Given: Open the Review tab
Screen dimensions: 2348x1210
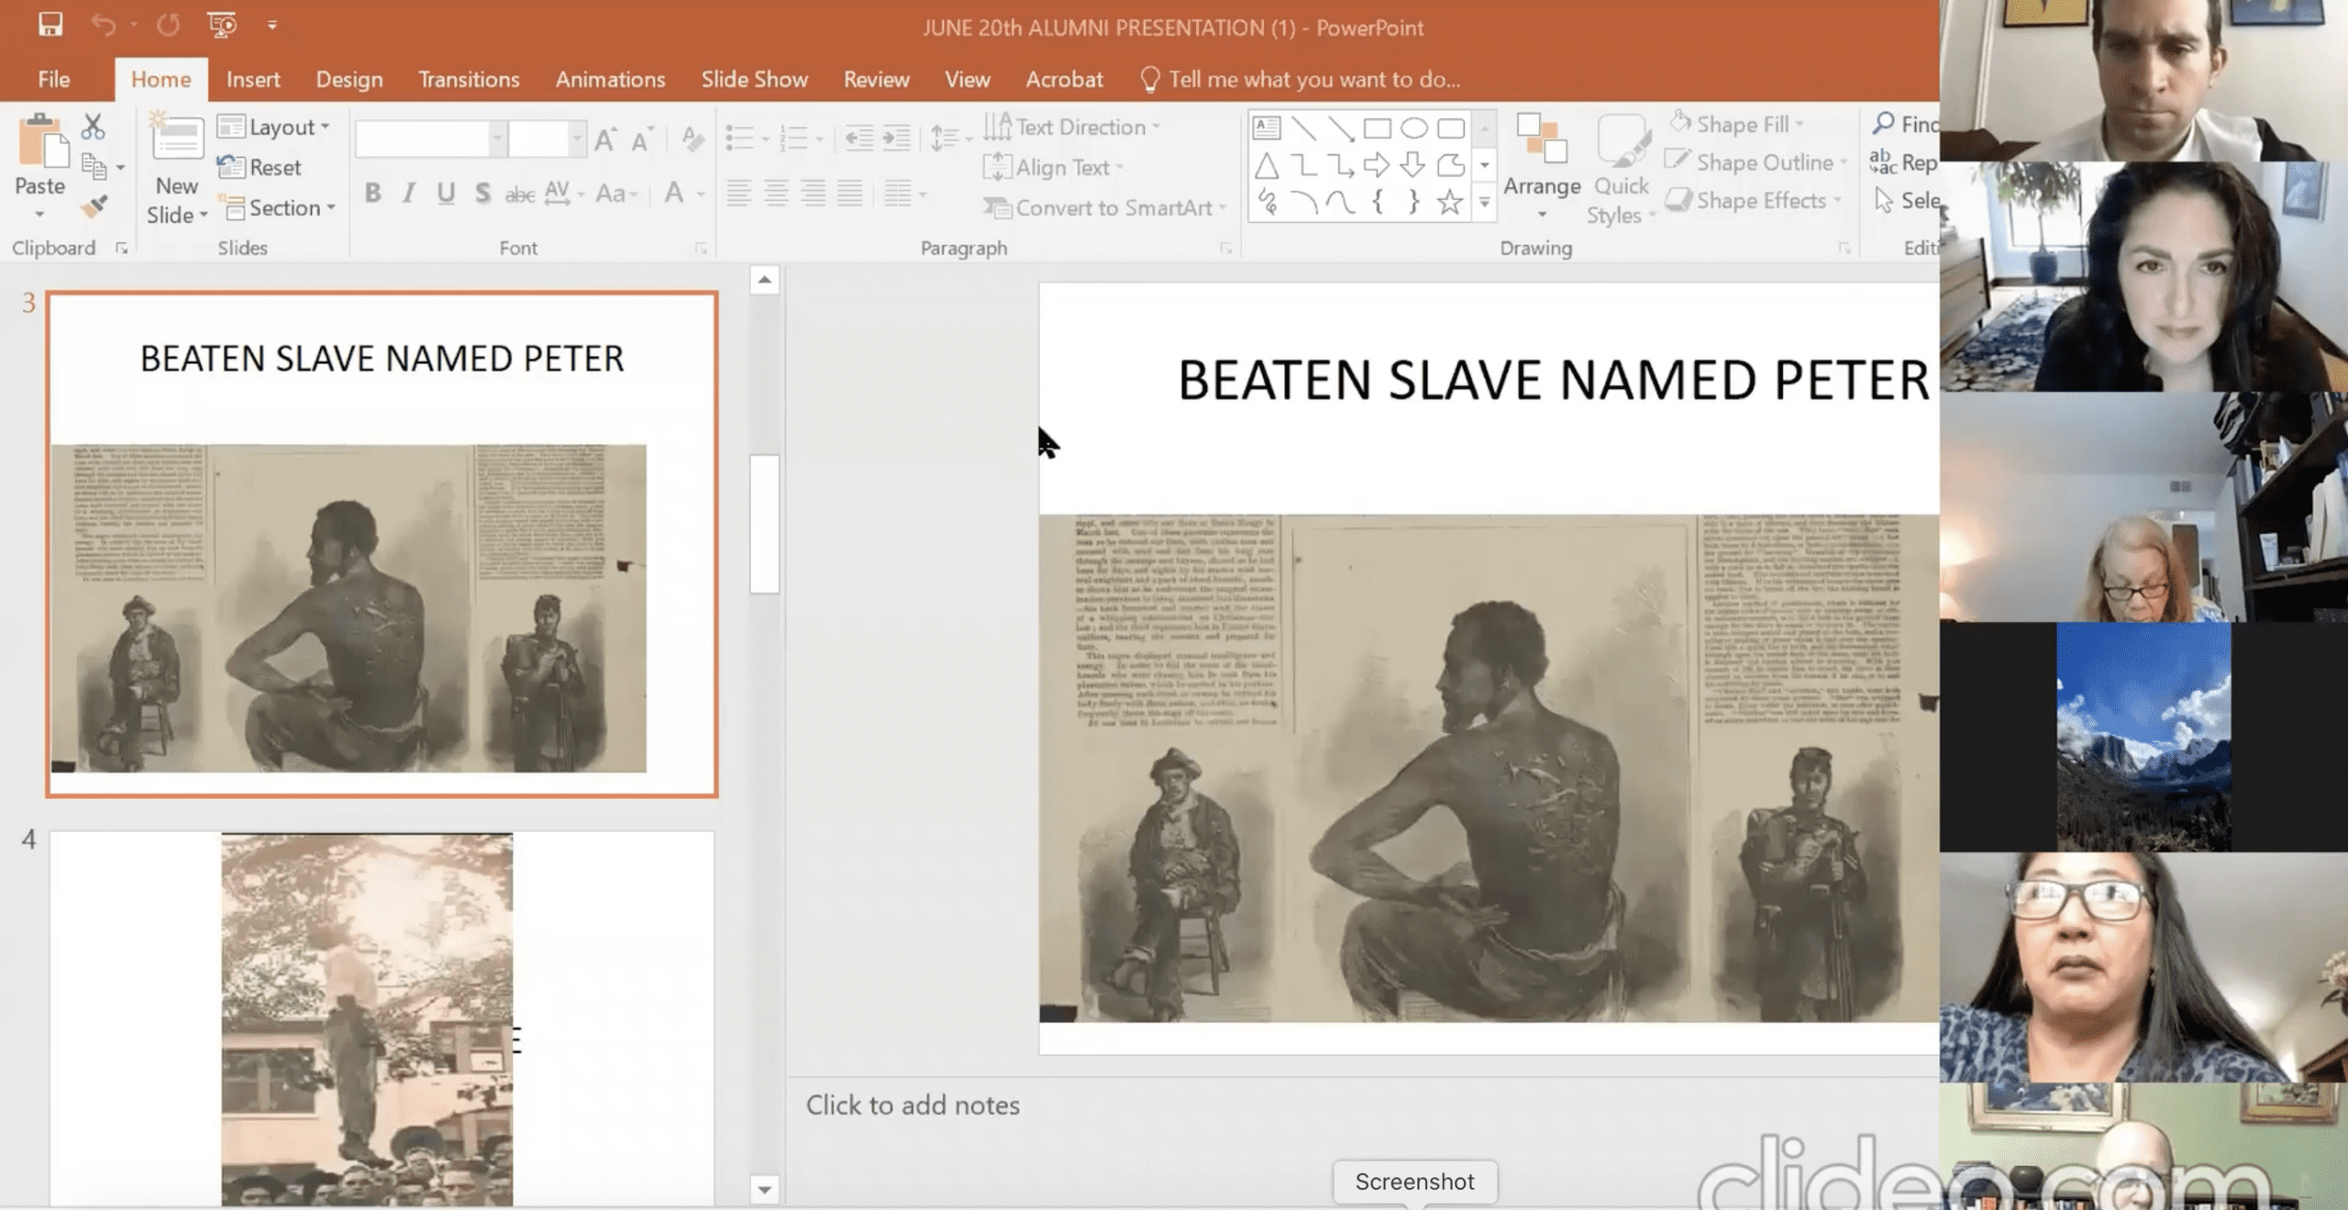Looking at the screenshot, I should coord(876,80).
